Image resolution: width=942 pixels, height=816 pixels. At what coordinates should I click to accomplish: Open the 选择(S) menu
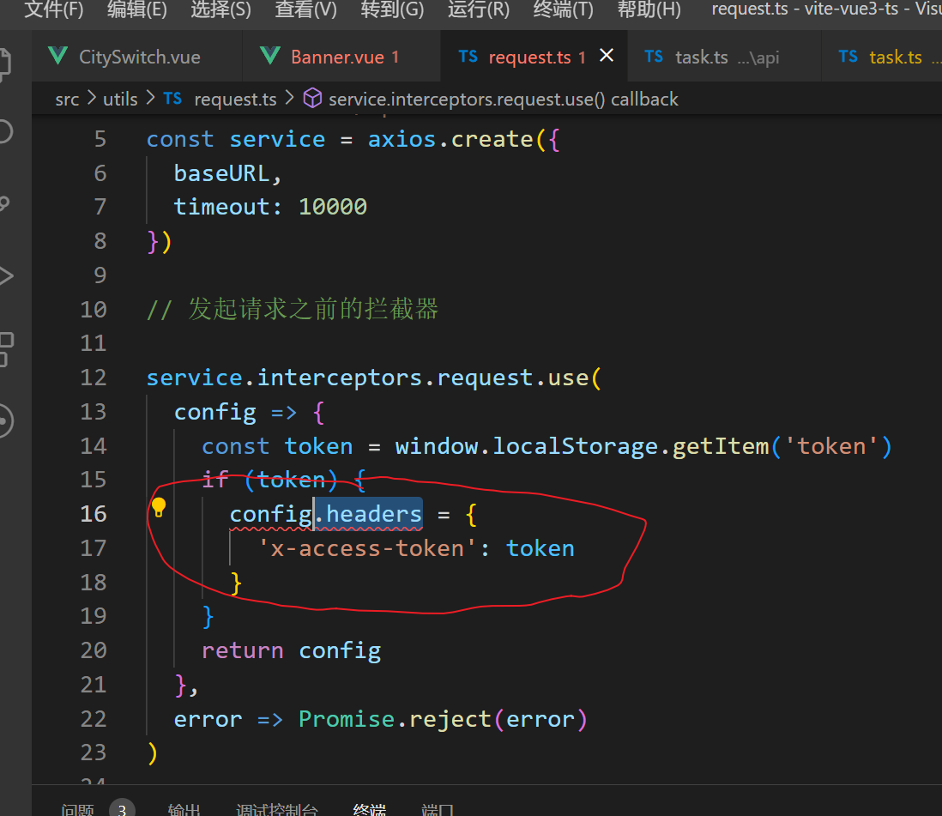[x=221, y=9]
